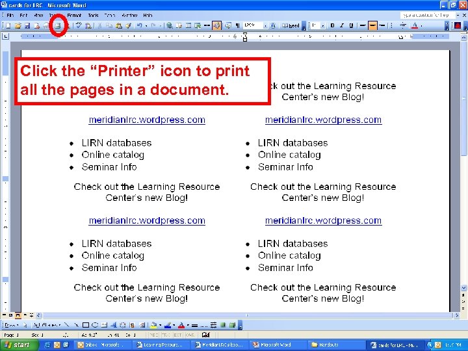Open the Font Size dropdown
The height and width of the screenshot is (351, 468).
(x=322, y=26)
